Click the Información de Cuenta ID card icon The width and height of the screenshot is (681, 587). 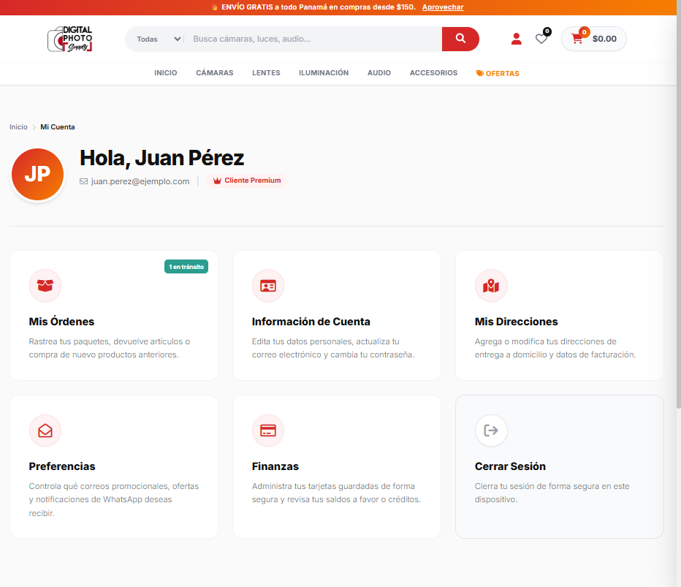[x=268, y=286]
